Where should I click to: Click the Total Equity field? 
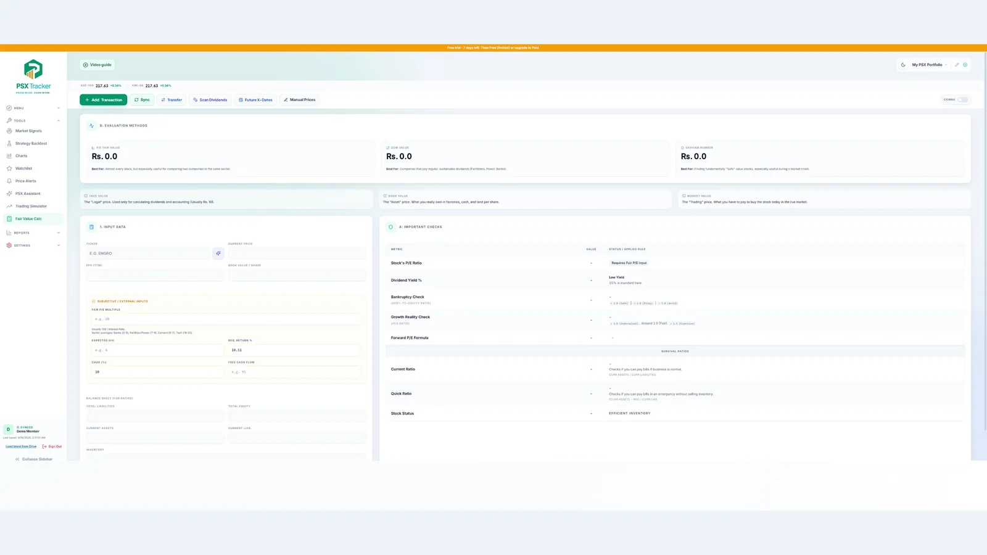coord(297,416)
